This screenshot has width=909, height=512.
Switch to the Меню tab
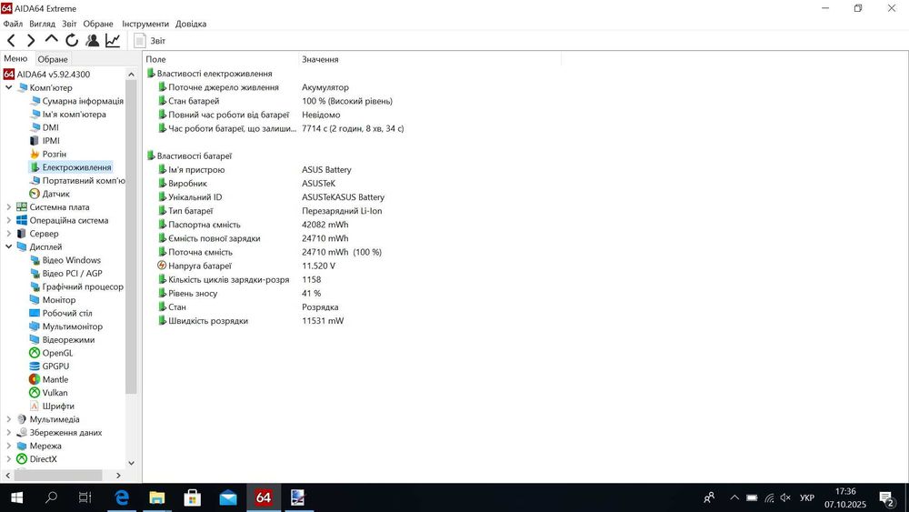coord(15,58)
